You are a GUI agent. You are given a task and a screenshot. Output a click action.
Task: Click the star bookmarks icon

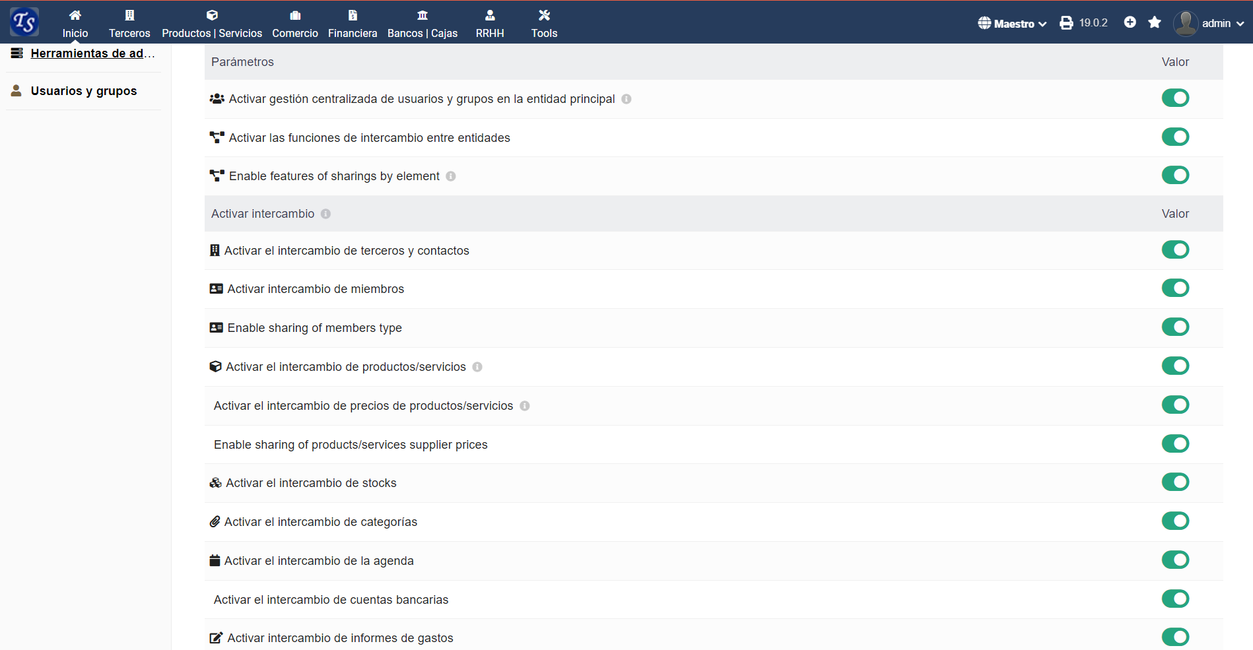pos(1155,22)
